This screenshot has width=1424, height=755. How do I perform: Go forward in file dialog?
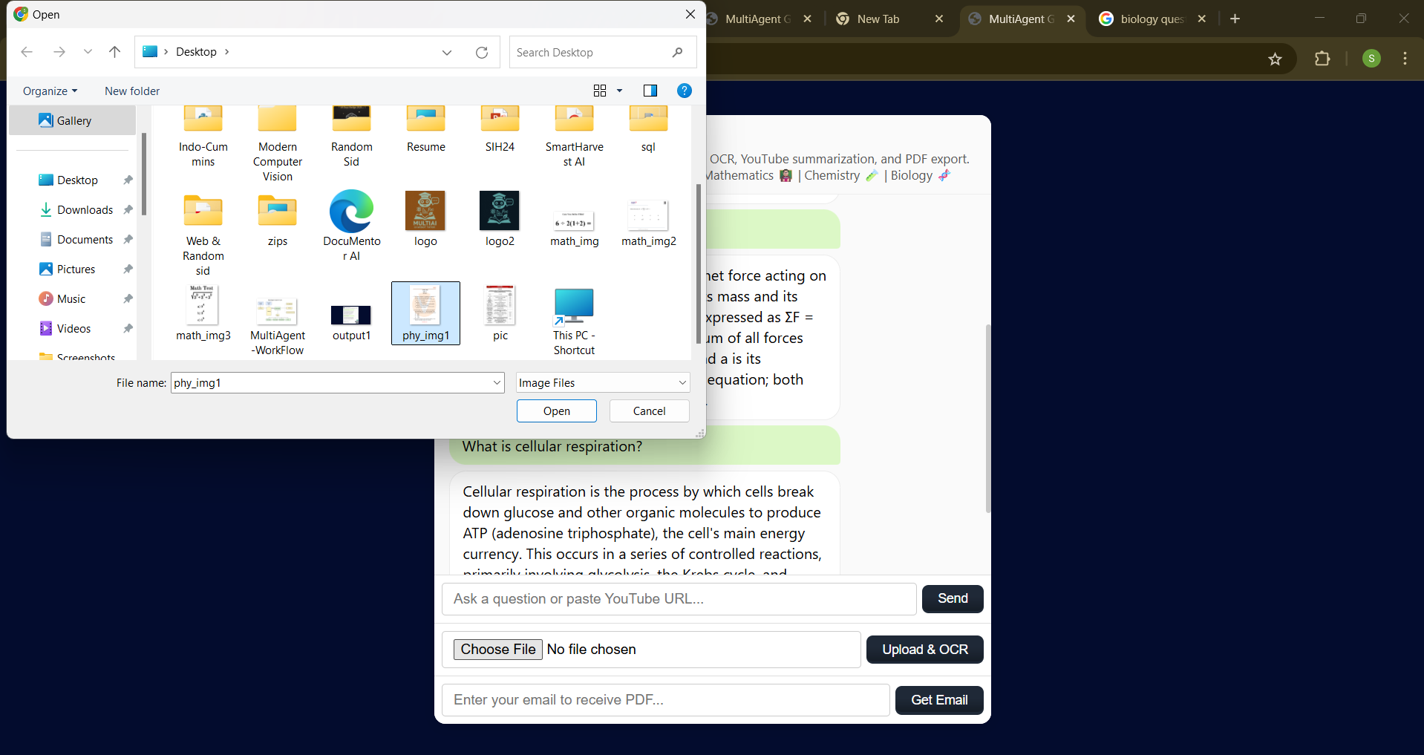click(59, 52)
